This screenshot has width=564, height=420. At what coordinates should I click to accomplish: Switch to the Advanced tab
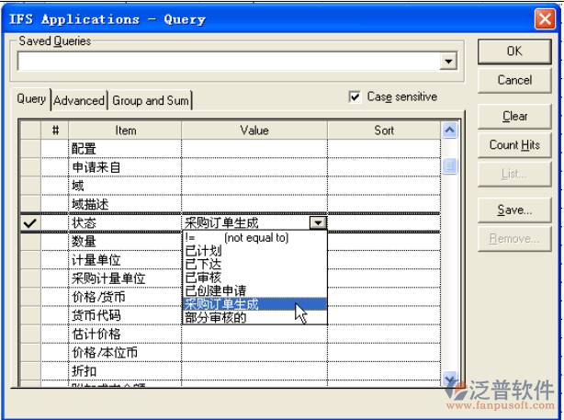(79, 100)
